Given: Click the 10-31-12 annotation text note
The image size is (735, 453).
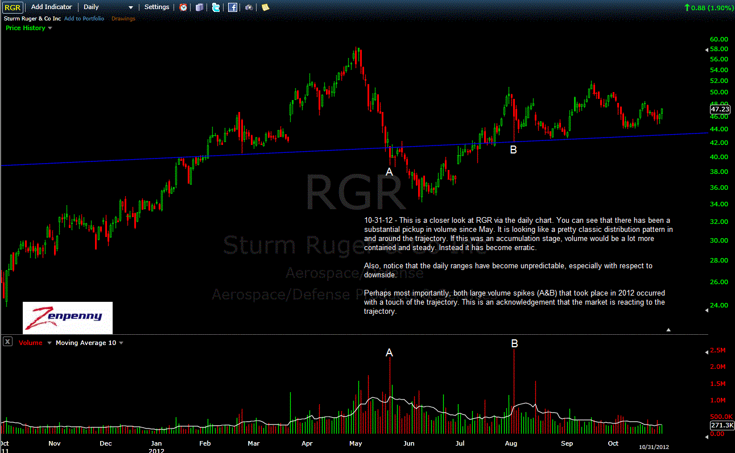Looking at the screenshot, I should (x=518, y=265).
